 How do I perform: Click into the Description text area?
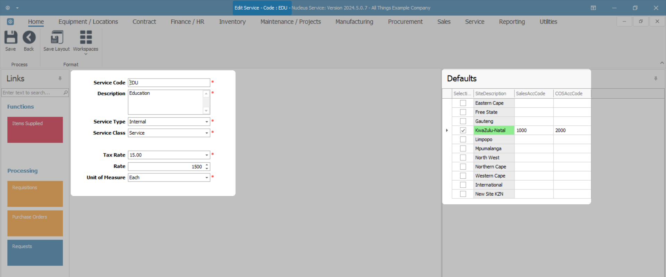(x=165, y=102)
